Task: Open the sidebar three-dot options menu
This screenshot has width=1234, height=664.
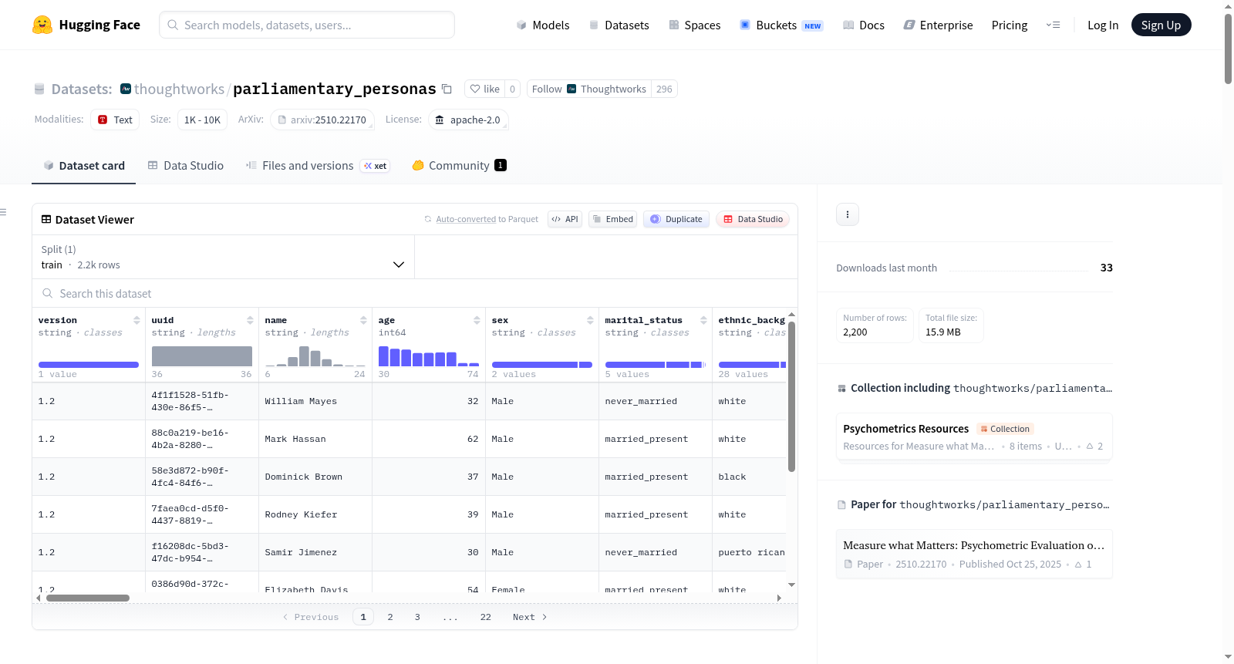Action: 848,214
